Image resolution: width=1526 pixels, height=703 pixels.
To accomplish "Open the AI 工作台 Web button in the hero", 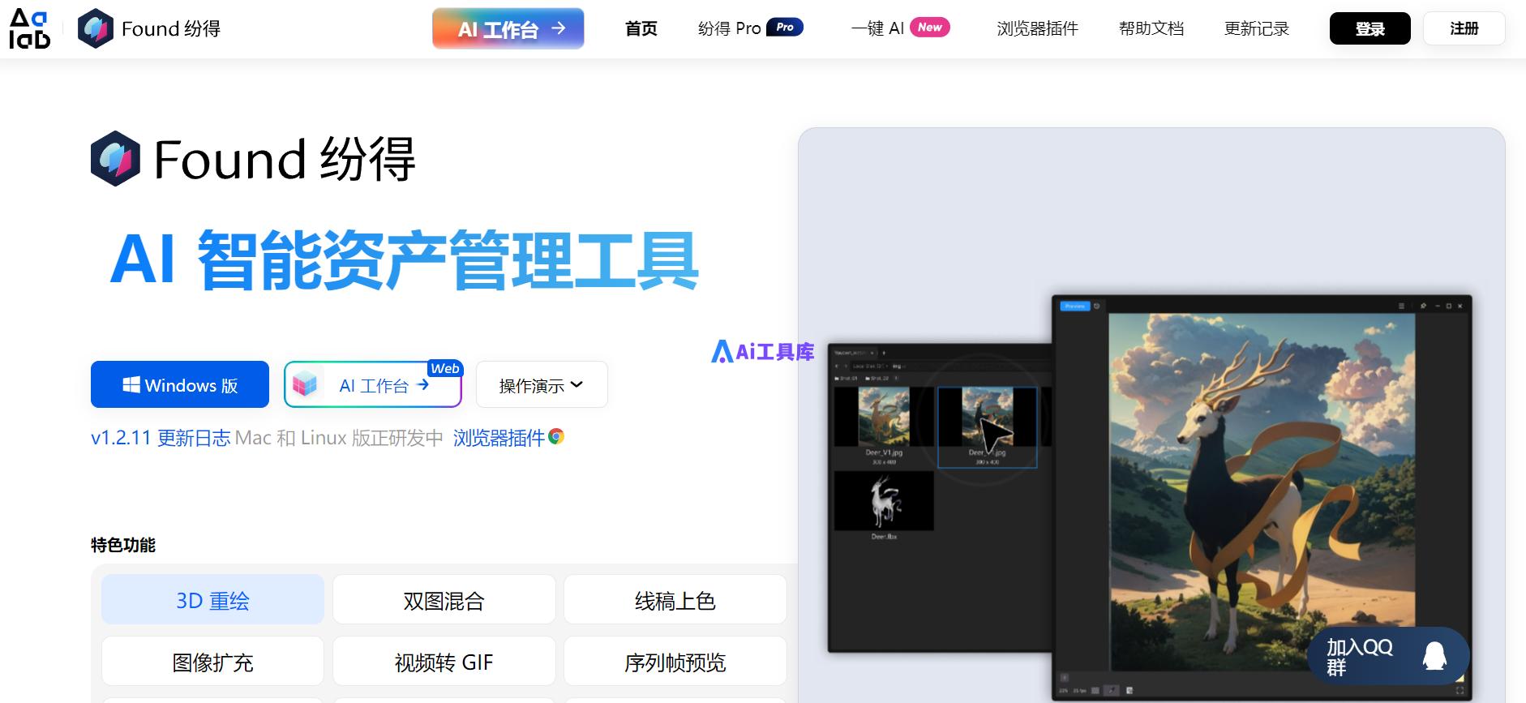I will pyautogui.click(x=373, y=384).
